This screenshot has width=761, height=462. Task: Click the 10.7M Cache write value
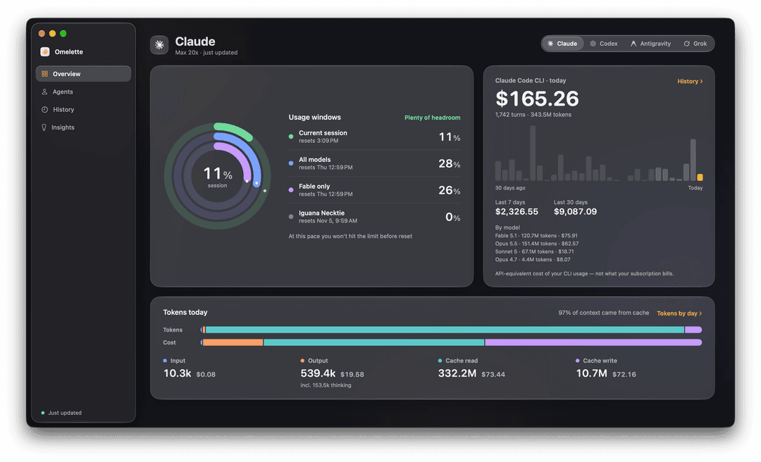[592, 374]
